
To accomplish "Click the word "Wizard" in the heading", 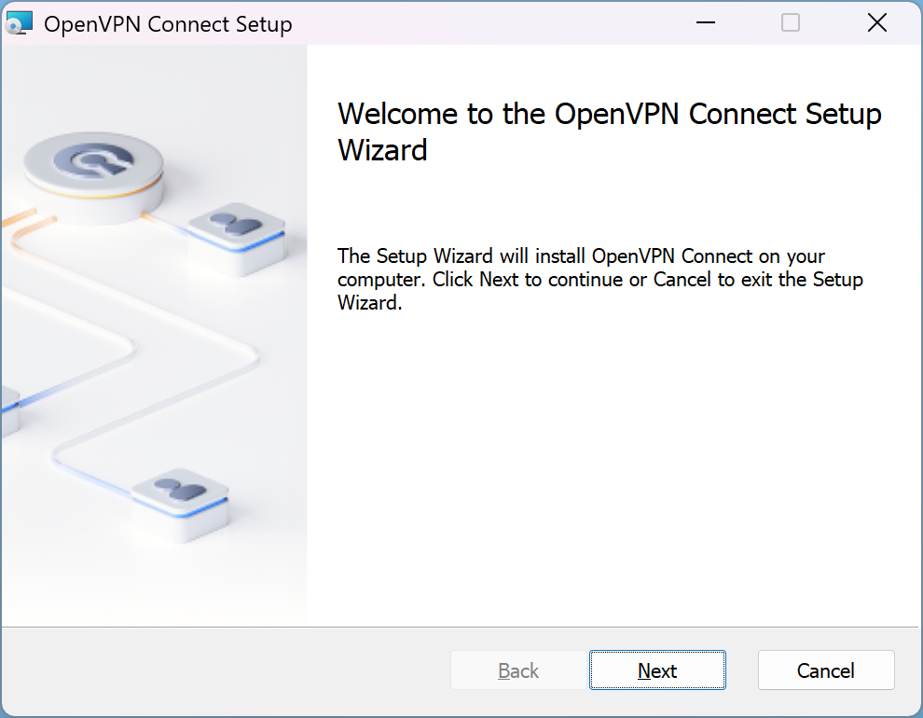I will point(382,149).
